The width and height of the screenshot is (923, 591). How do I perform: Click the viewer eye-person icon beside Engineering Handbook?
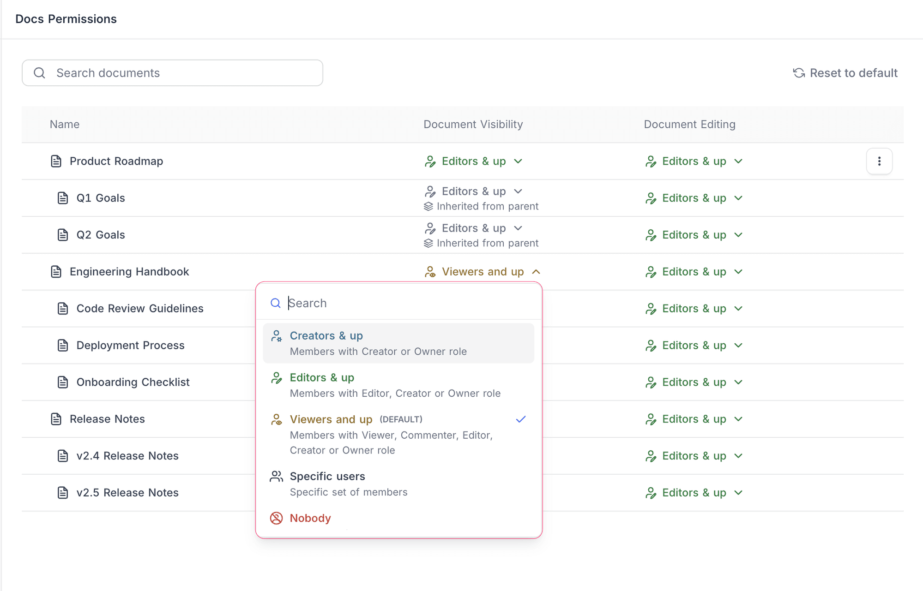pos(430,272)
